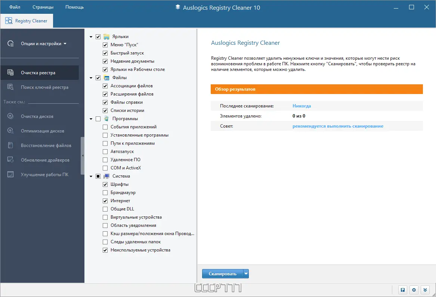The width and height of the screenshot is (436, 297).
Task: Open the Сканировать button dropdown arrow
Action: (246, 273)
